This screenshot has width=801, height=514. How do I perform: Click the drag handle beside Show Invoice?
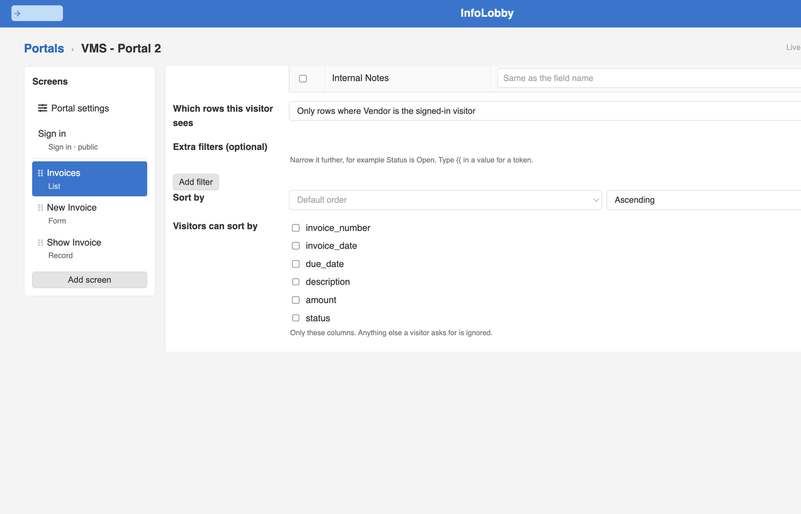(x=40, y=243)
